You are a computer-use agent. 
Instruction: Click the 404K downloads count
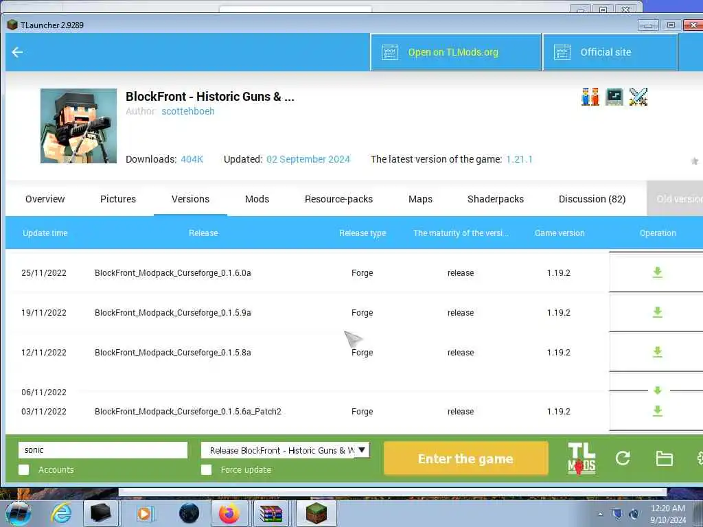pyautogui.click(x=192, y=159)
